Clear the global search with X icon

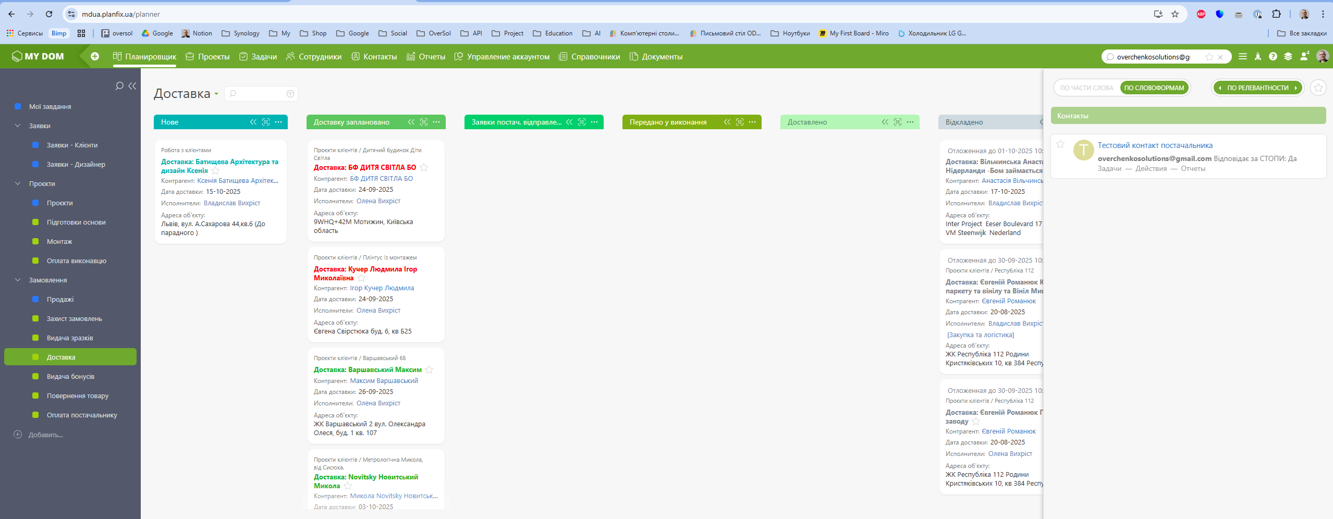[1220, 57]
